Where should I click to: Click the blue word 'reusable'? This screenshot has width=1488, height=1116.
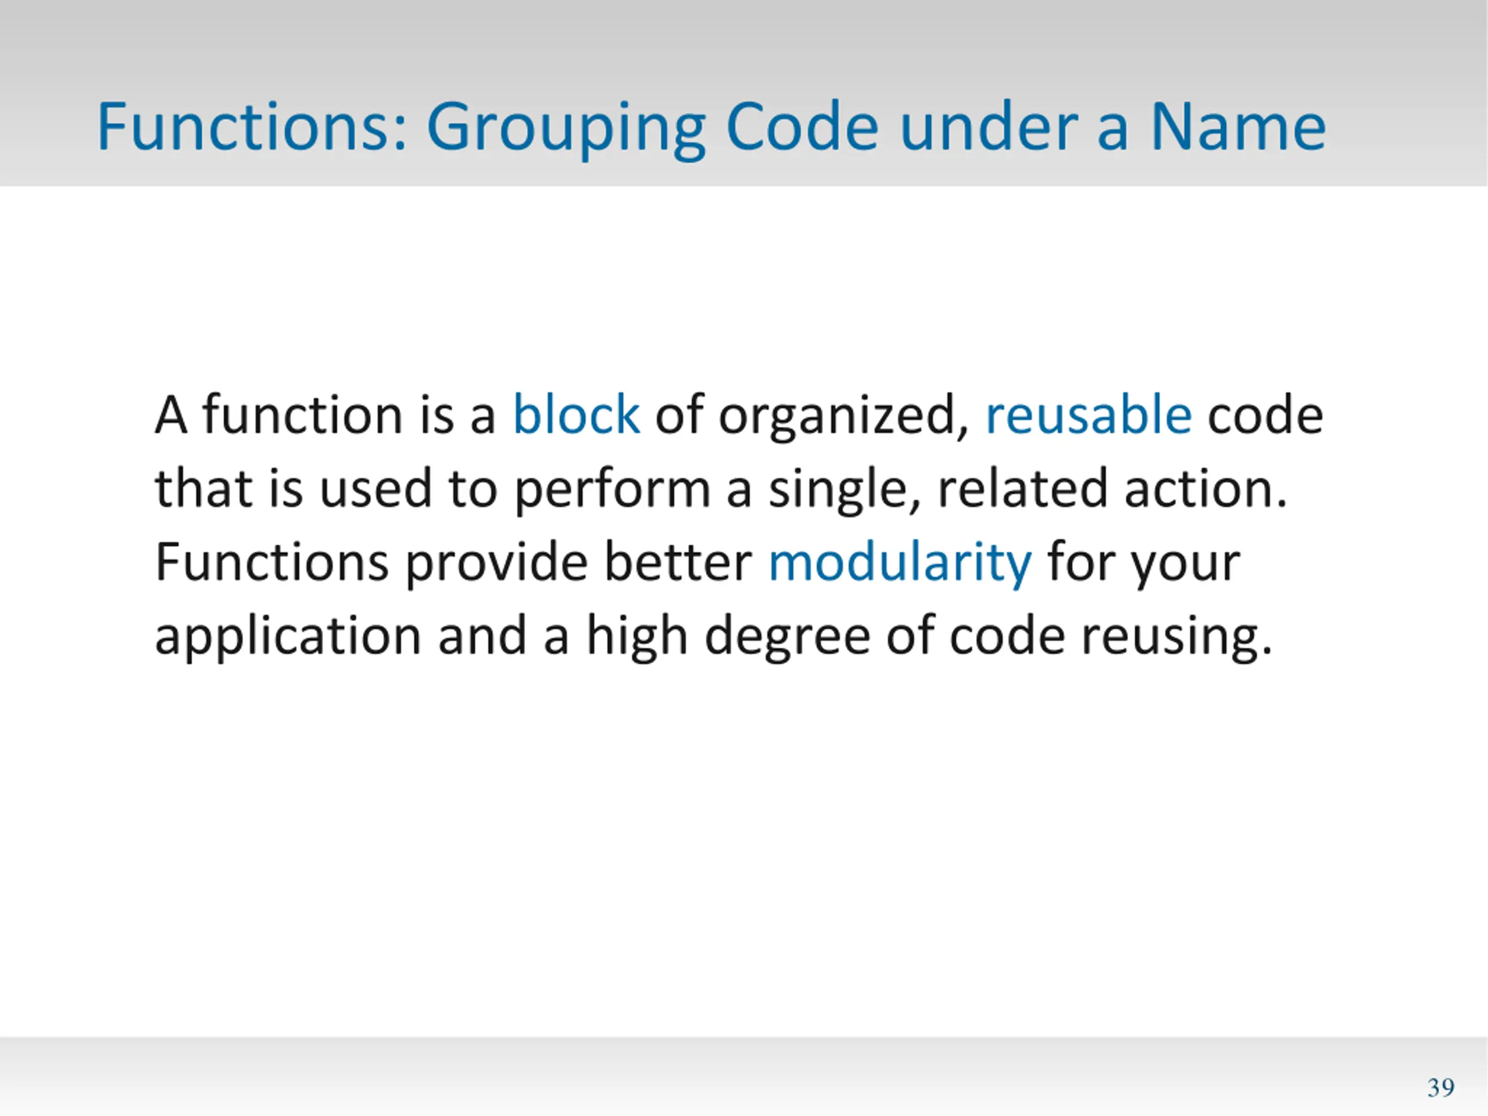[x=1089, y=414]
